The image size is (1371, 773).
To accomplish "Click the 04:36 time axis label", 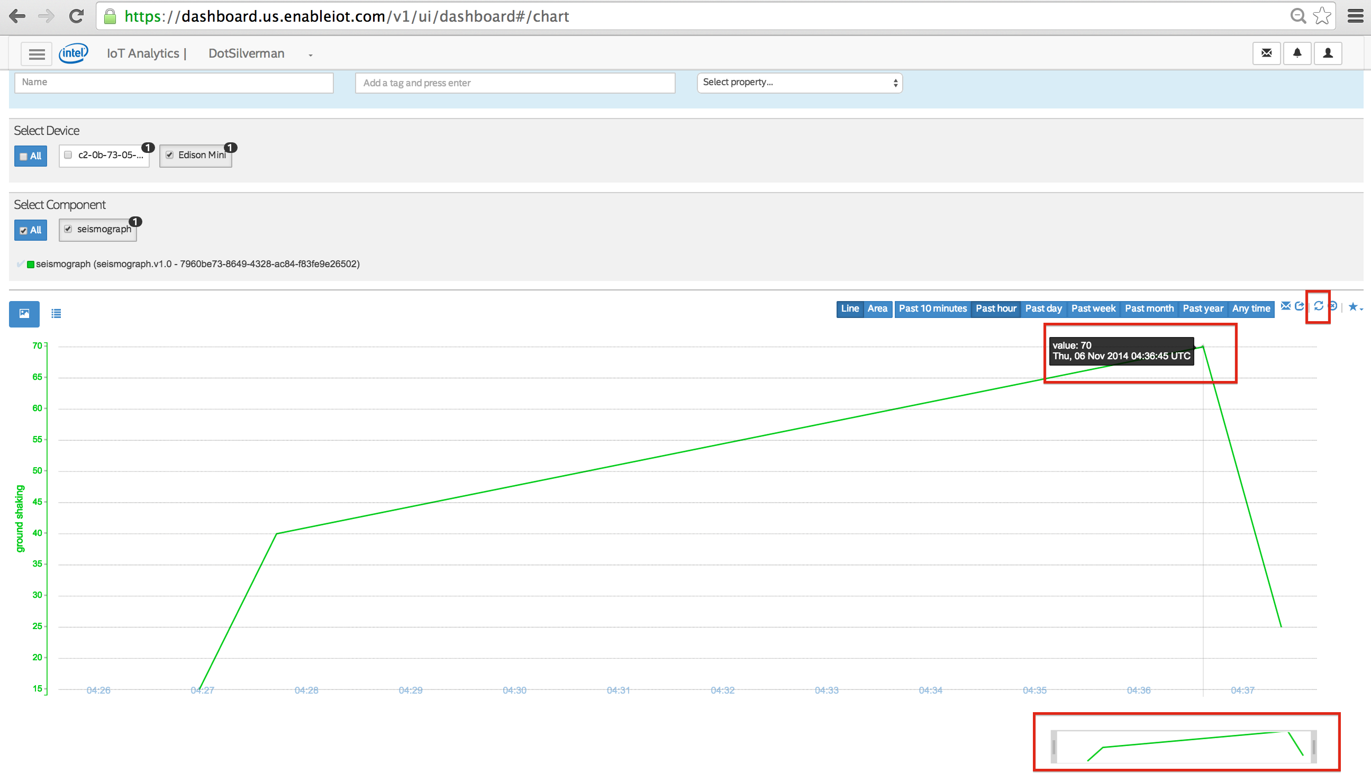I will pyautogui.click(x=1138, y=690).
